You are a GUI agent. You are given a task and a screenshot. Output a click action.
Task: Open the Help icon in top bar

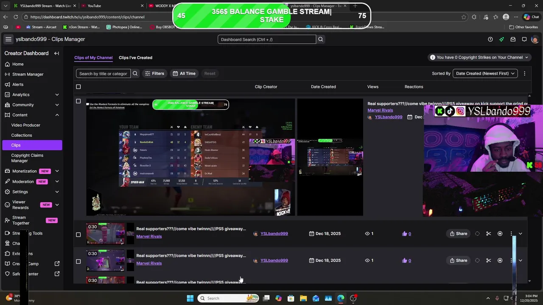[490, 39]
